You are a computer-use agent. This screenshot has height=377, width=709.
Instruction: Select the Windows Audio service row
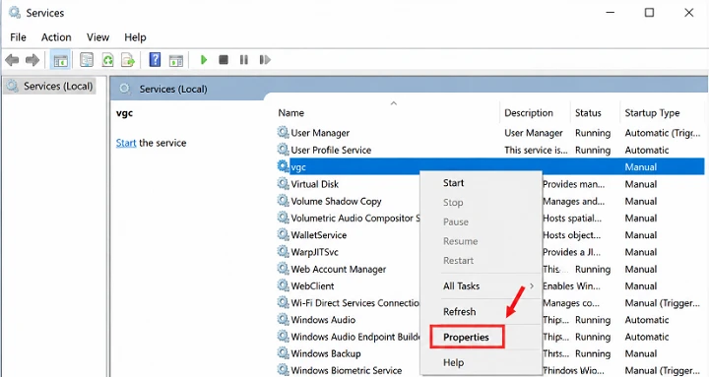(x=349, y=320)
